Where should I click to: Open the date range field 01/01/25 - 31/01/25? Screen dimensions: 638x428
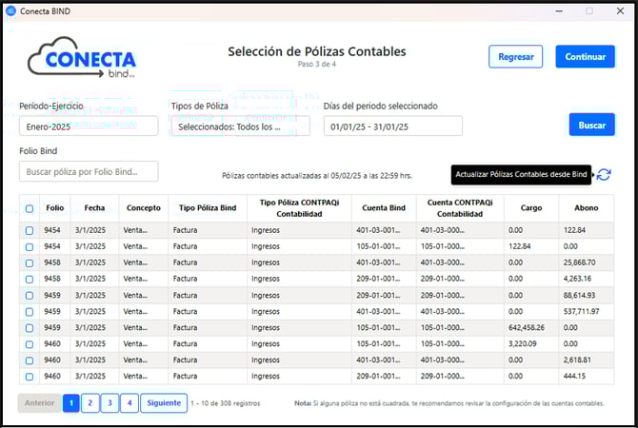pos(392,126)
